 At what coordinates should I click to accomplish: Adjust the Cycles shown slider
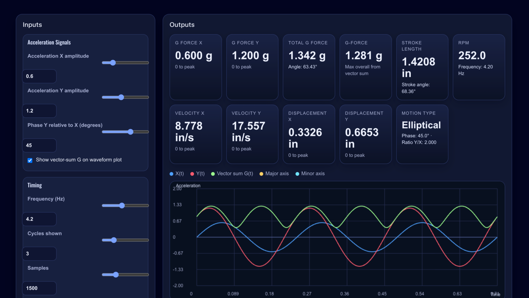(125, 240)
